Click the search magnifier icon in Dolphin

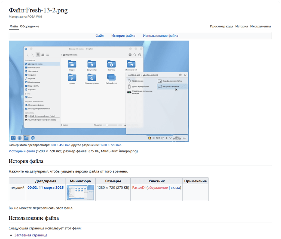coord(135,55)
